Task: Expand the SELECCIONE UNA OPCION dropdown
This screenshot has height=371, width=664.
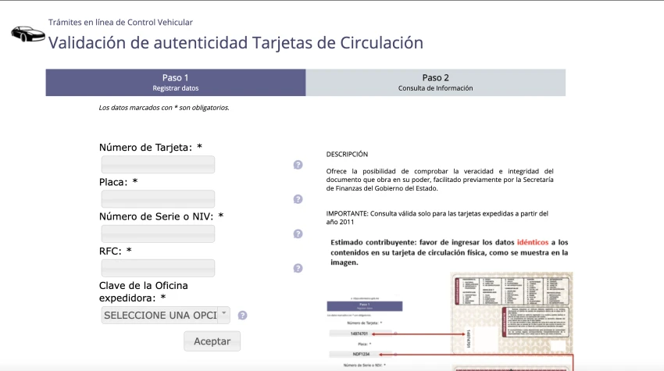Action: pyautogui.click(x=165, y=315)
